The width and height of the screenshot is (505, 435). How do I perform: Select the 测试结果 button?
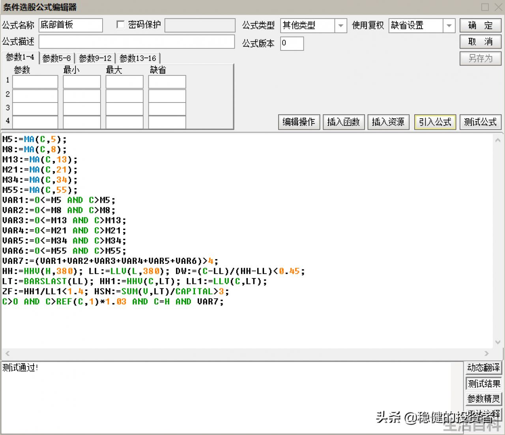point(483,384)
